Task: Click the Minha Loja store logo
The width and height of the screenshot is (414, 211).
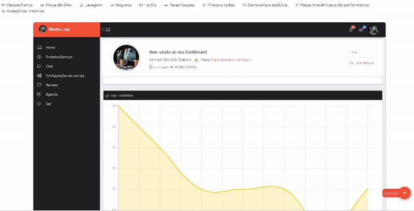Action: 43,29
